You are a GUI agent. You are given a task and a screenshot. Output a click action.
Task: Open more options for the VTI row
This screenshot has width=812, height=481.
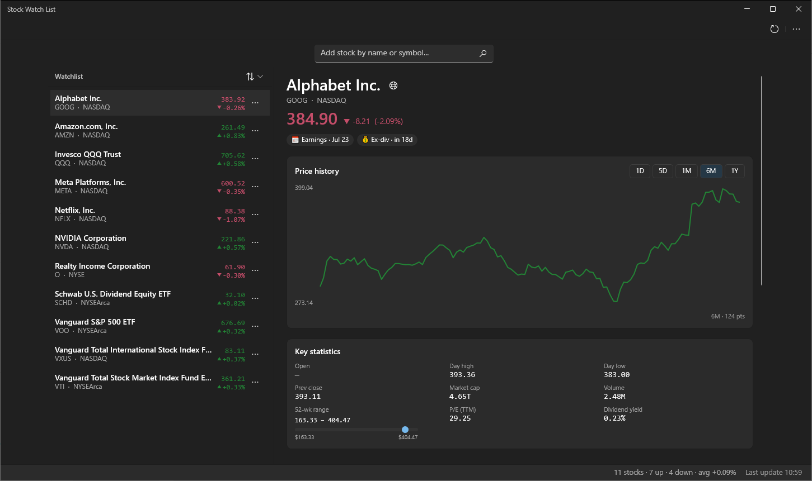click(255, 382)
